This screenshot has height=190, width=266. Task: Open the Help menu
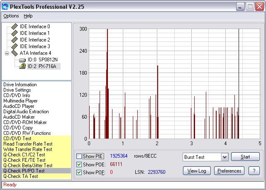pos(28,16)
